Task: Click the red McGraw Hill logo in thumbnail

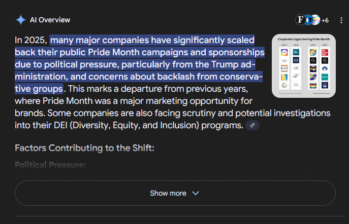Action: coord(325,52)
